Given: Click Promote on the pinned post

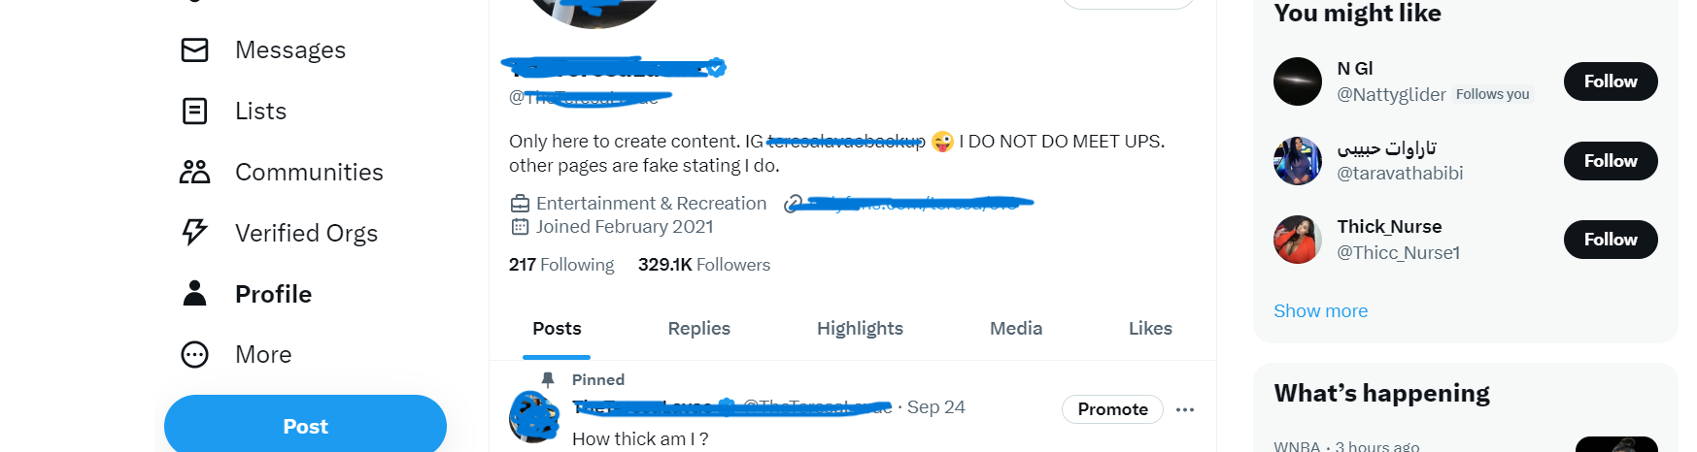Looking at the screenshot, I should pos(1112,409).
